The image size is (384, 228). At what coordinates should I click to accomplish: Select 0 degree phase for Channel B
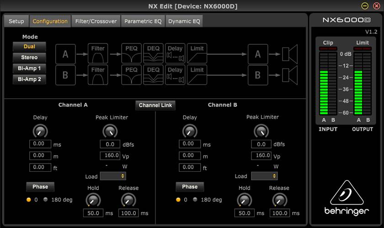tap(178, 200)
